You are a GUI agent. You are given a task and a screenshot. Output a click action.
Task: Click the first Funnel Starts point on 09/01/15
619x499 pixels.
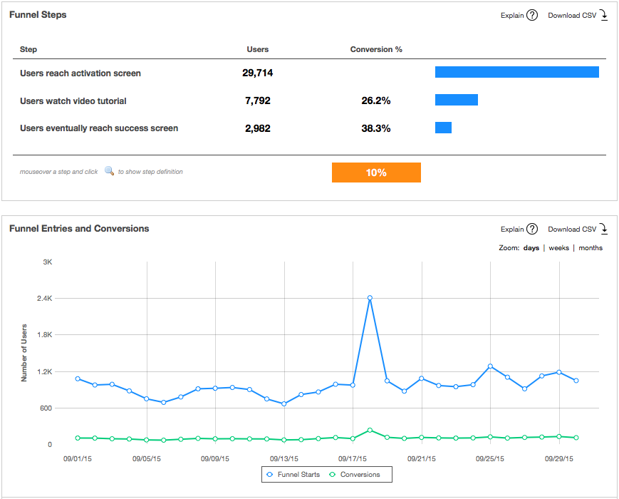tap(78, 379)
